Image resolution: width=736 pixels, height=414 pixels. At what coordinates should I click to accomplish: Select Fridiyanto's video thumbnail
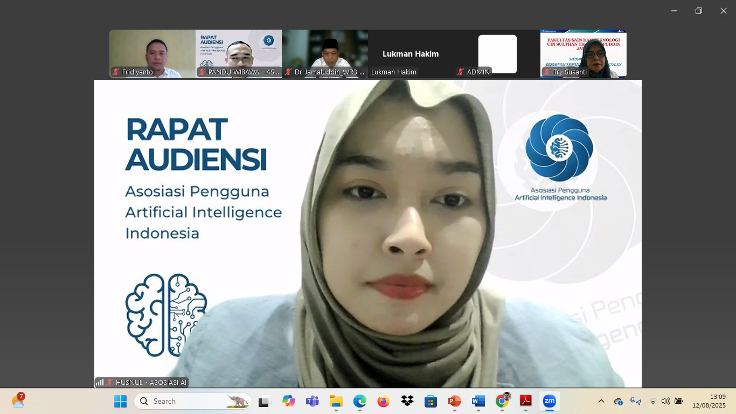click(152, 54)
